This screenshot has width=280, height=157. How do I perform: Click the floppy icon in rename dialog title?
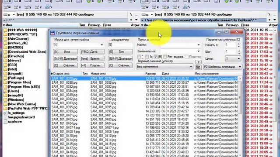[52, 33]
